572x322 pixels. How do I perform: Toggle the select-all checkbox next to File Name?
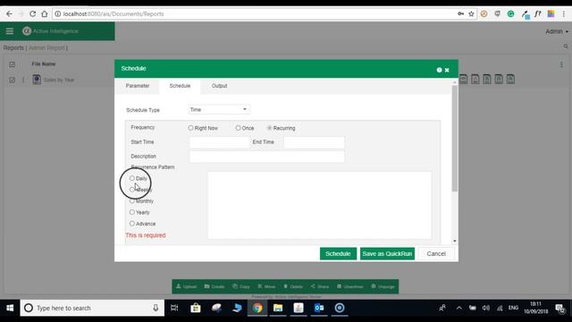tap(12, 64)
